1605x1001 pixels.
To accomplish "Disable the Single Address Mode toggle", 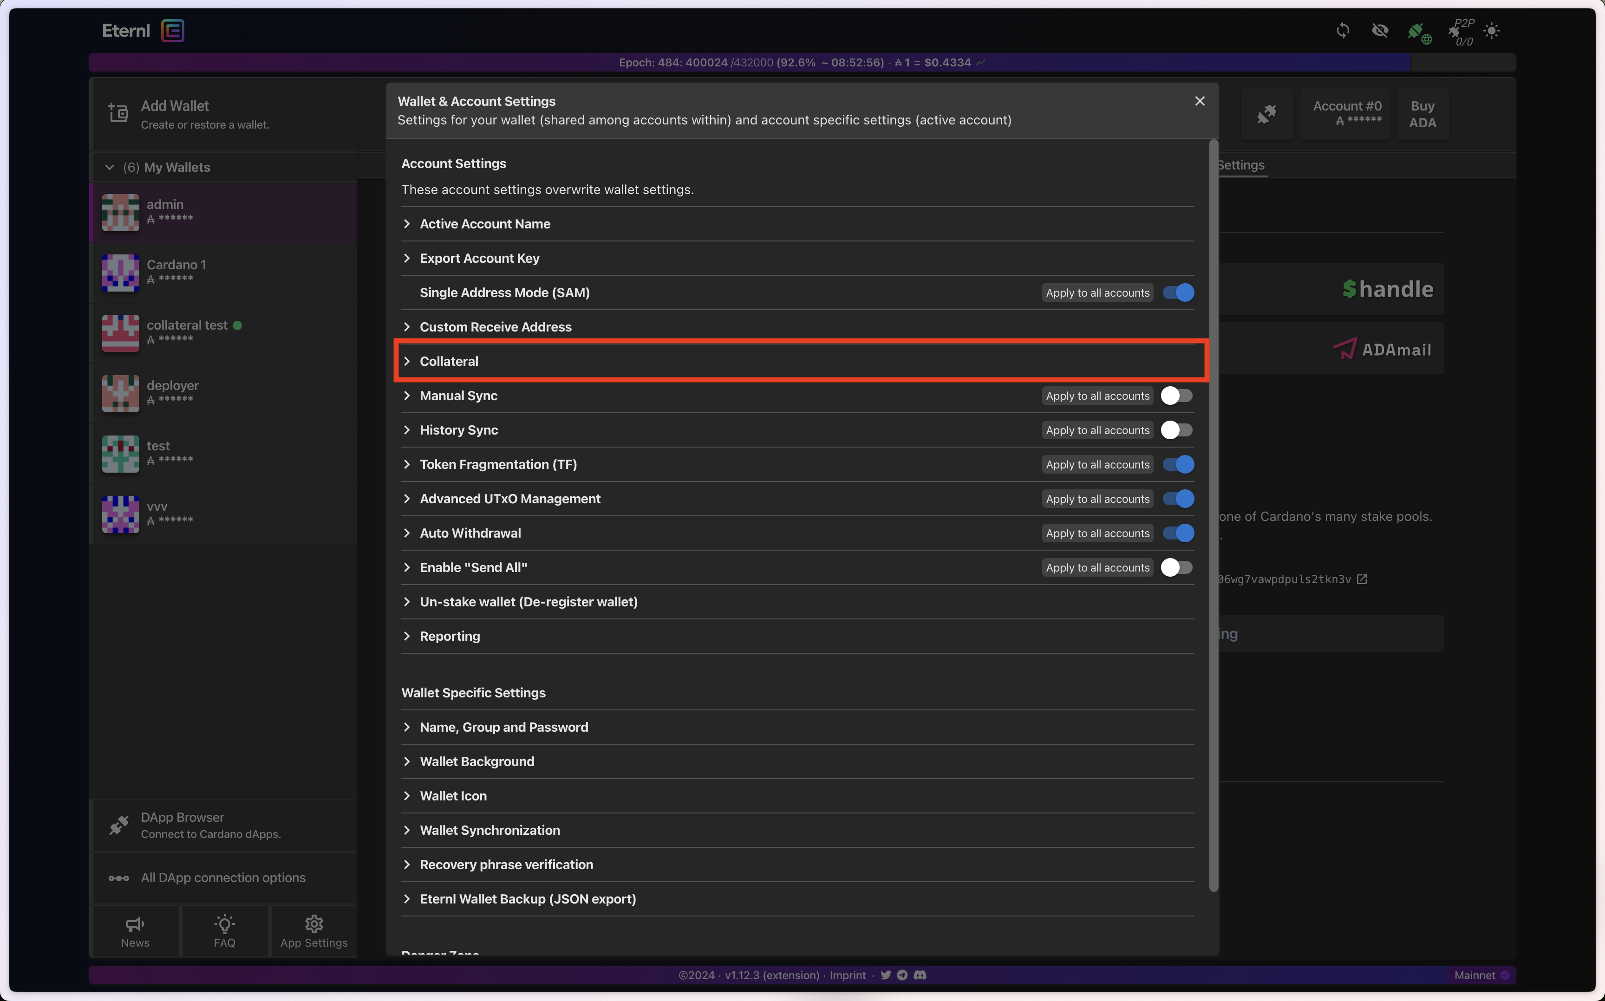I will point(1178,292).
